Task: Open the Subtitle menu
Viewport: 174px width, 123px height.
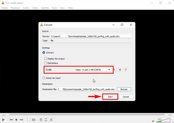Action: (x=45, y=8)
